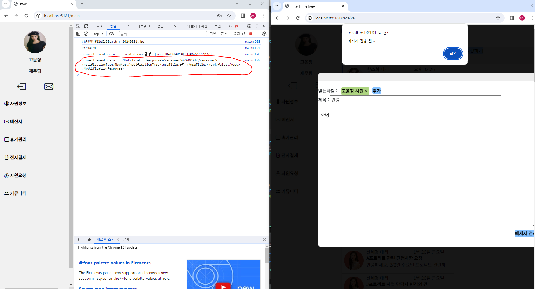Open 커뮤니티 in main sidebar

point(15,193)
